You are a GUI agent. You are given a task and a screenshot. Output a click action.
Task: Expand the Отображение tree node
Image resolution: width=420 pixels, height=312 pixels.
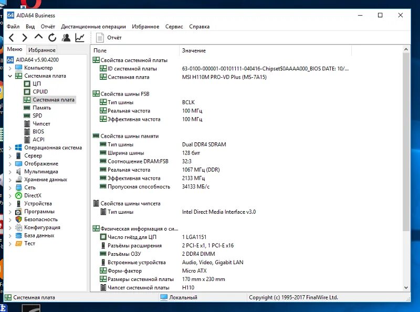10,164
